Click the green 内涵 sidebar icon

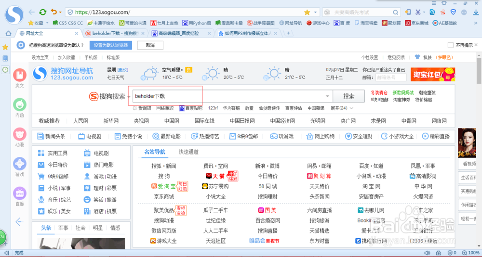point(20,104)
